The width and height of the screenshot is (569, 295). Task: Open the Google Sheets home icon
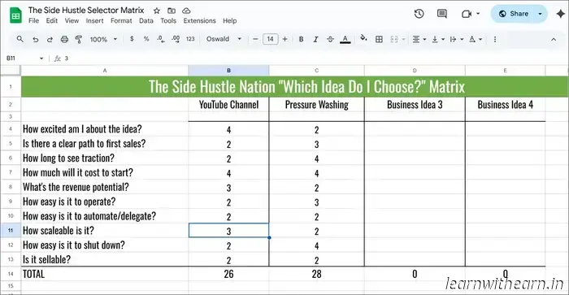(x=15, y=15)
